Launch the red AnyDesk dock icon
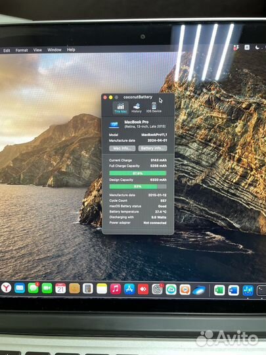The height and width of the screenshot is (355, 266). point(143,289)
